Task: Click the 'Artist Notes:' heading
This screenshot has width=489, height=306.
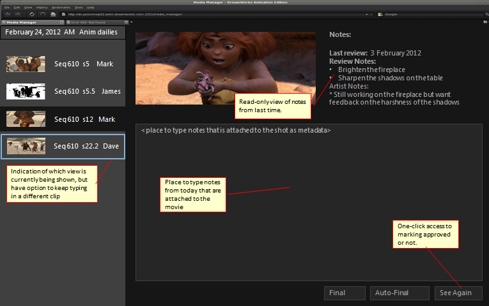Action: tap(349, 86)
